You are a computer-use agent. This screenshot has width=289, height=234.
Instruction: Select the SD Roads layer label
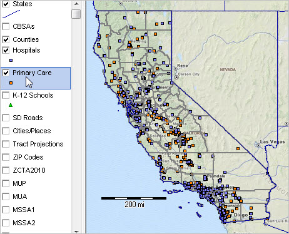28,118
